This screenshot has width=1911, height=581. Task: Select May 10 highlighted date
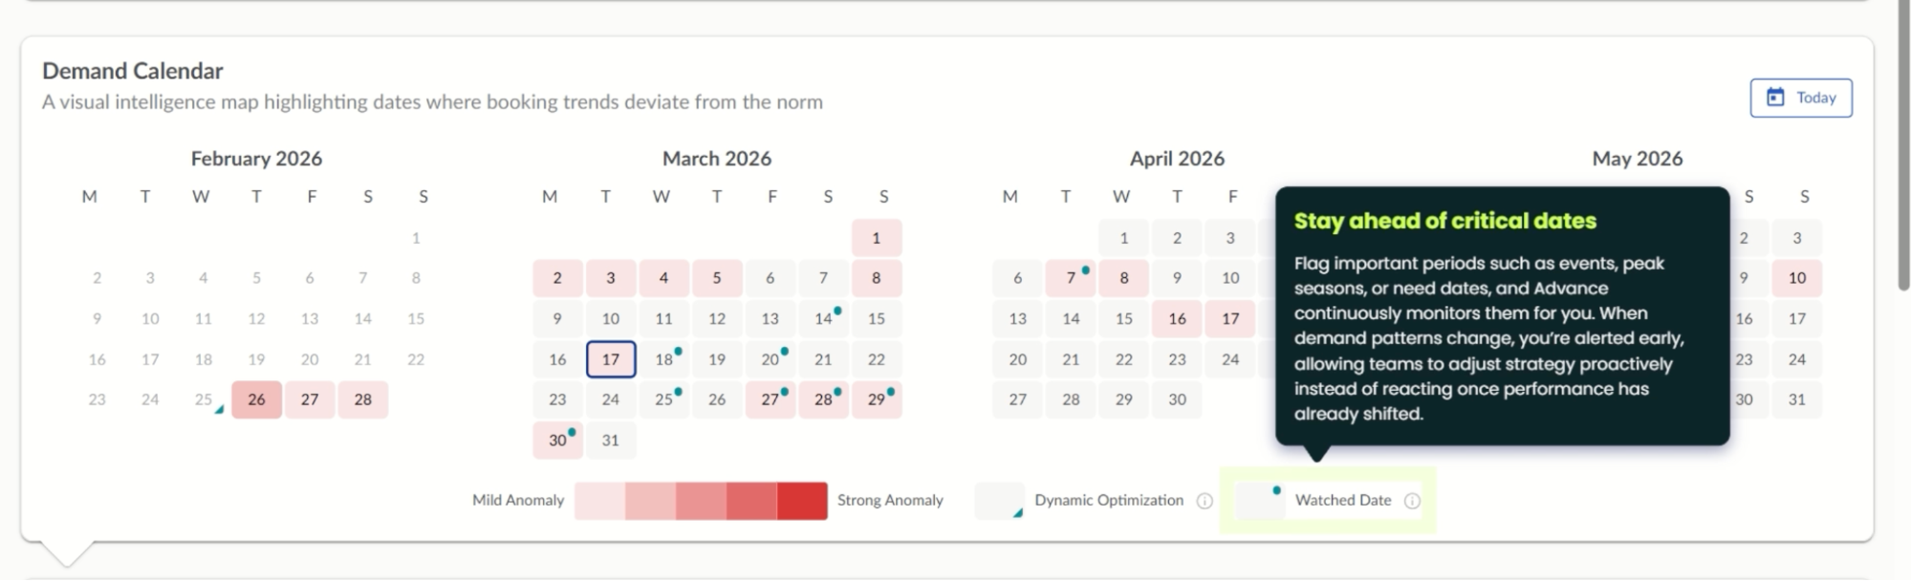[x=1796, y=278]
